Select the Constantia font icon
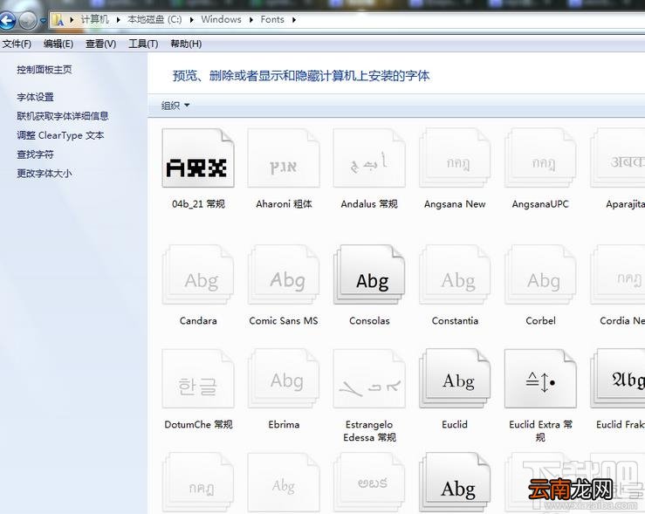Viewport: 645px width, 514px height. point(455,275)
